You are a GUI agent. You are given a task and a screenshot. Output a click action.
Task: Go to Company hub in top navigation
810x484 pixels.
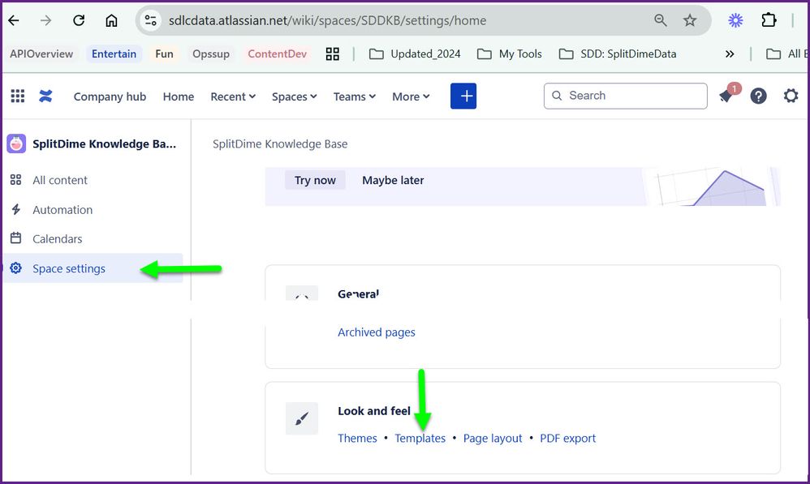(110, 96)
